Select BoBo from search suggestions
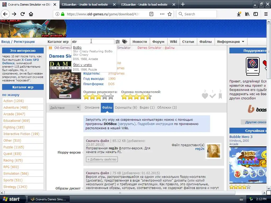The image size is (271, 203). 77,48
